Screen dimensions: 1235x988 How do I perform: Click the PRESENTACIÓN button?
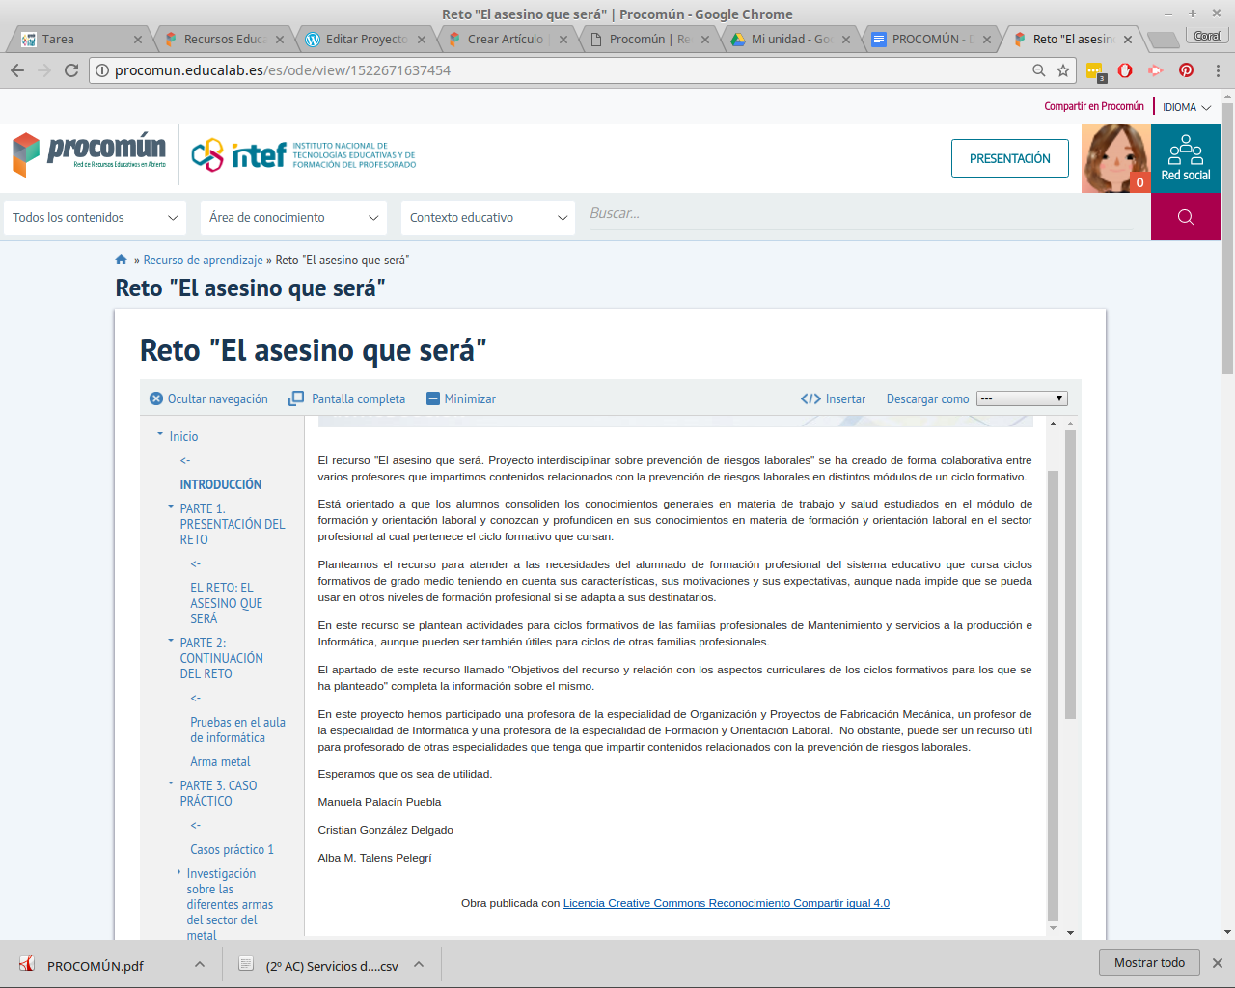[1009, 157]
